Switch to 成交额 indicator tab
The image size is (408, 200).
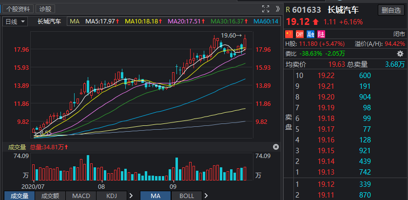point(50,196)
